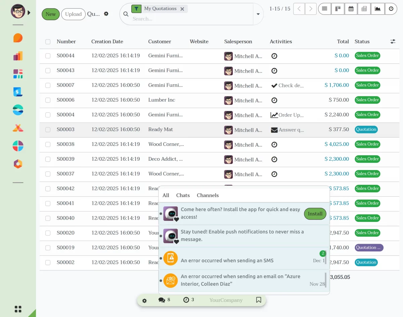Screen dimensions: 403x317
Task: Check the row checkbox for S00007
Action: point(48,85)
